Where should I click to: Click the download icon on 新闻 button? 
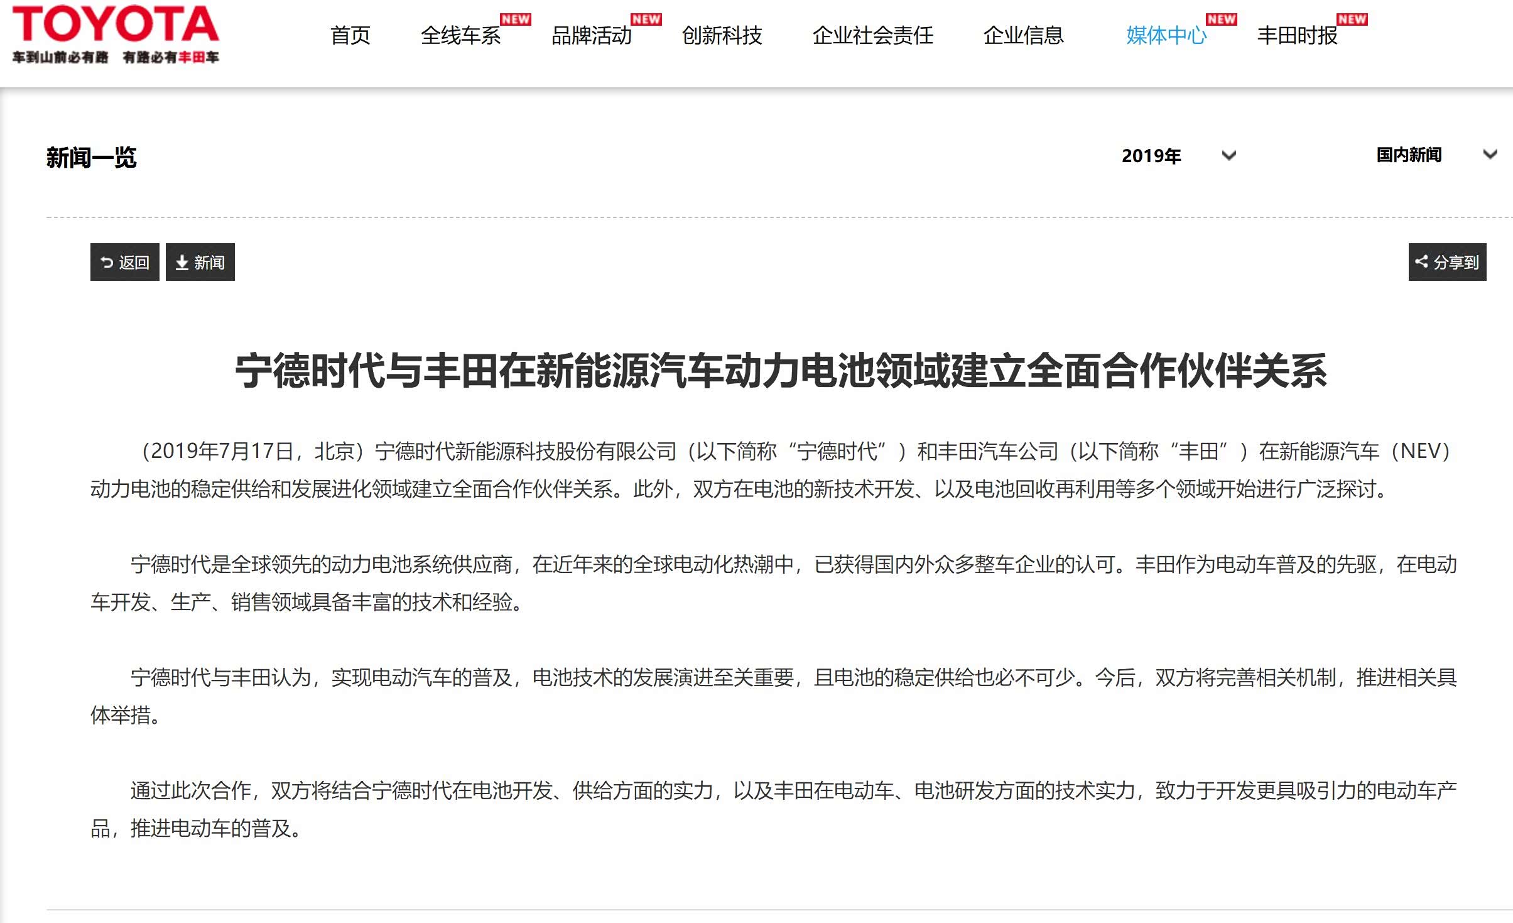tap(182, 262)
